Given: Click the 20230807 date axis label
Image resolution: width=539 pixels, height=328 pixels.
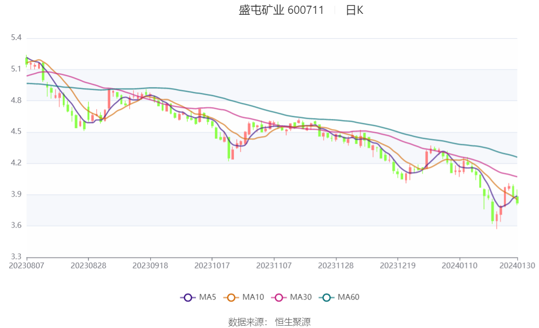Looking at the screenshot, I should tap(27, 266).
